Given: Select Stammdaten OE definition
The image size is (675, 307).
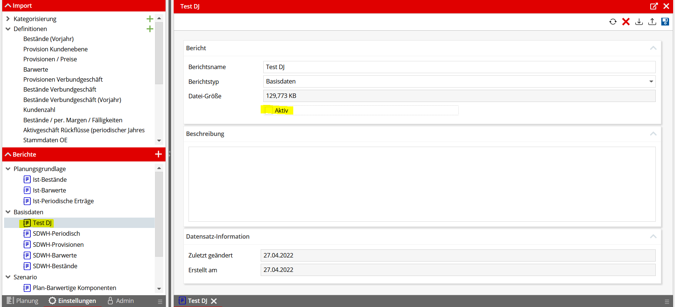Looking at the screenshot, I should click(45, 140).
